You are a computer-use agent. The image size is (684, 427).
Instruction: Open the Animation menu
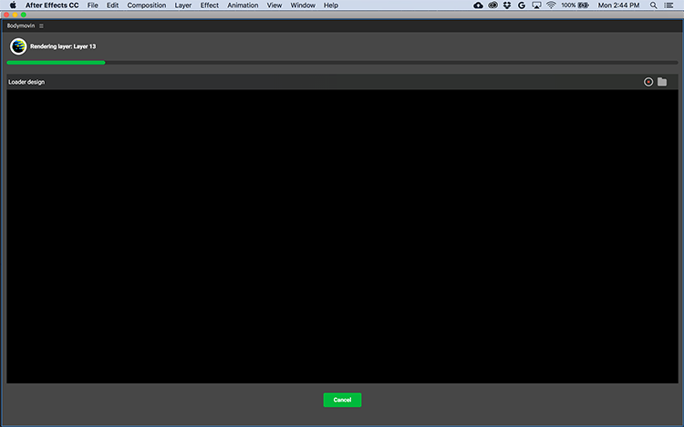(x=243, y=5)
